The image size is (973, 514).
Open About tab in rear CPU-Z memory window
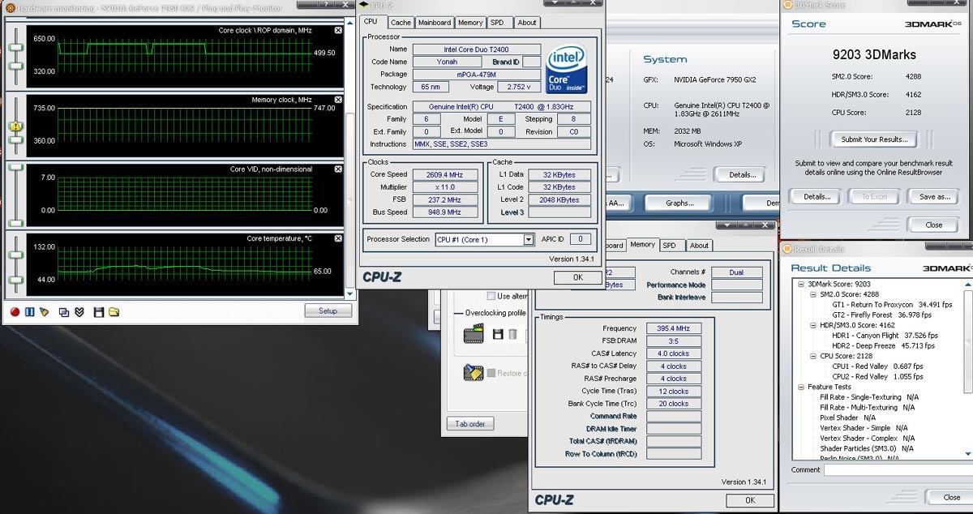(x=700, y=245)
